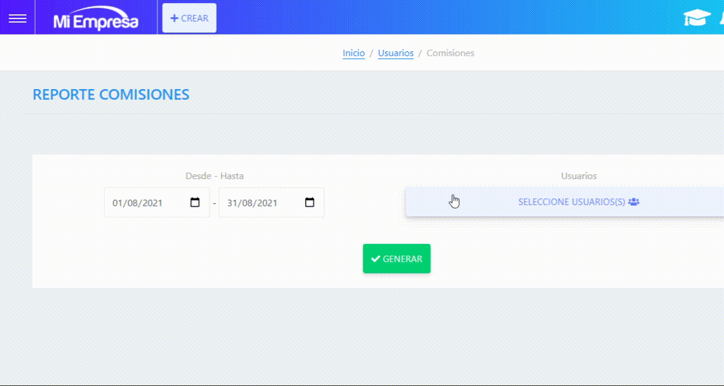
Task: Click the Comisiones breadcrumb item
Action: (450, 53)
